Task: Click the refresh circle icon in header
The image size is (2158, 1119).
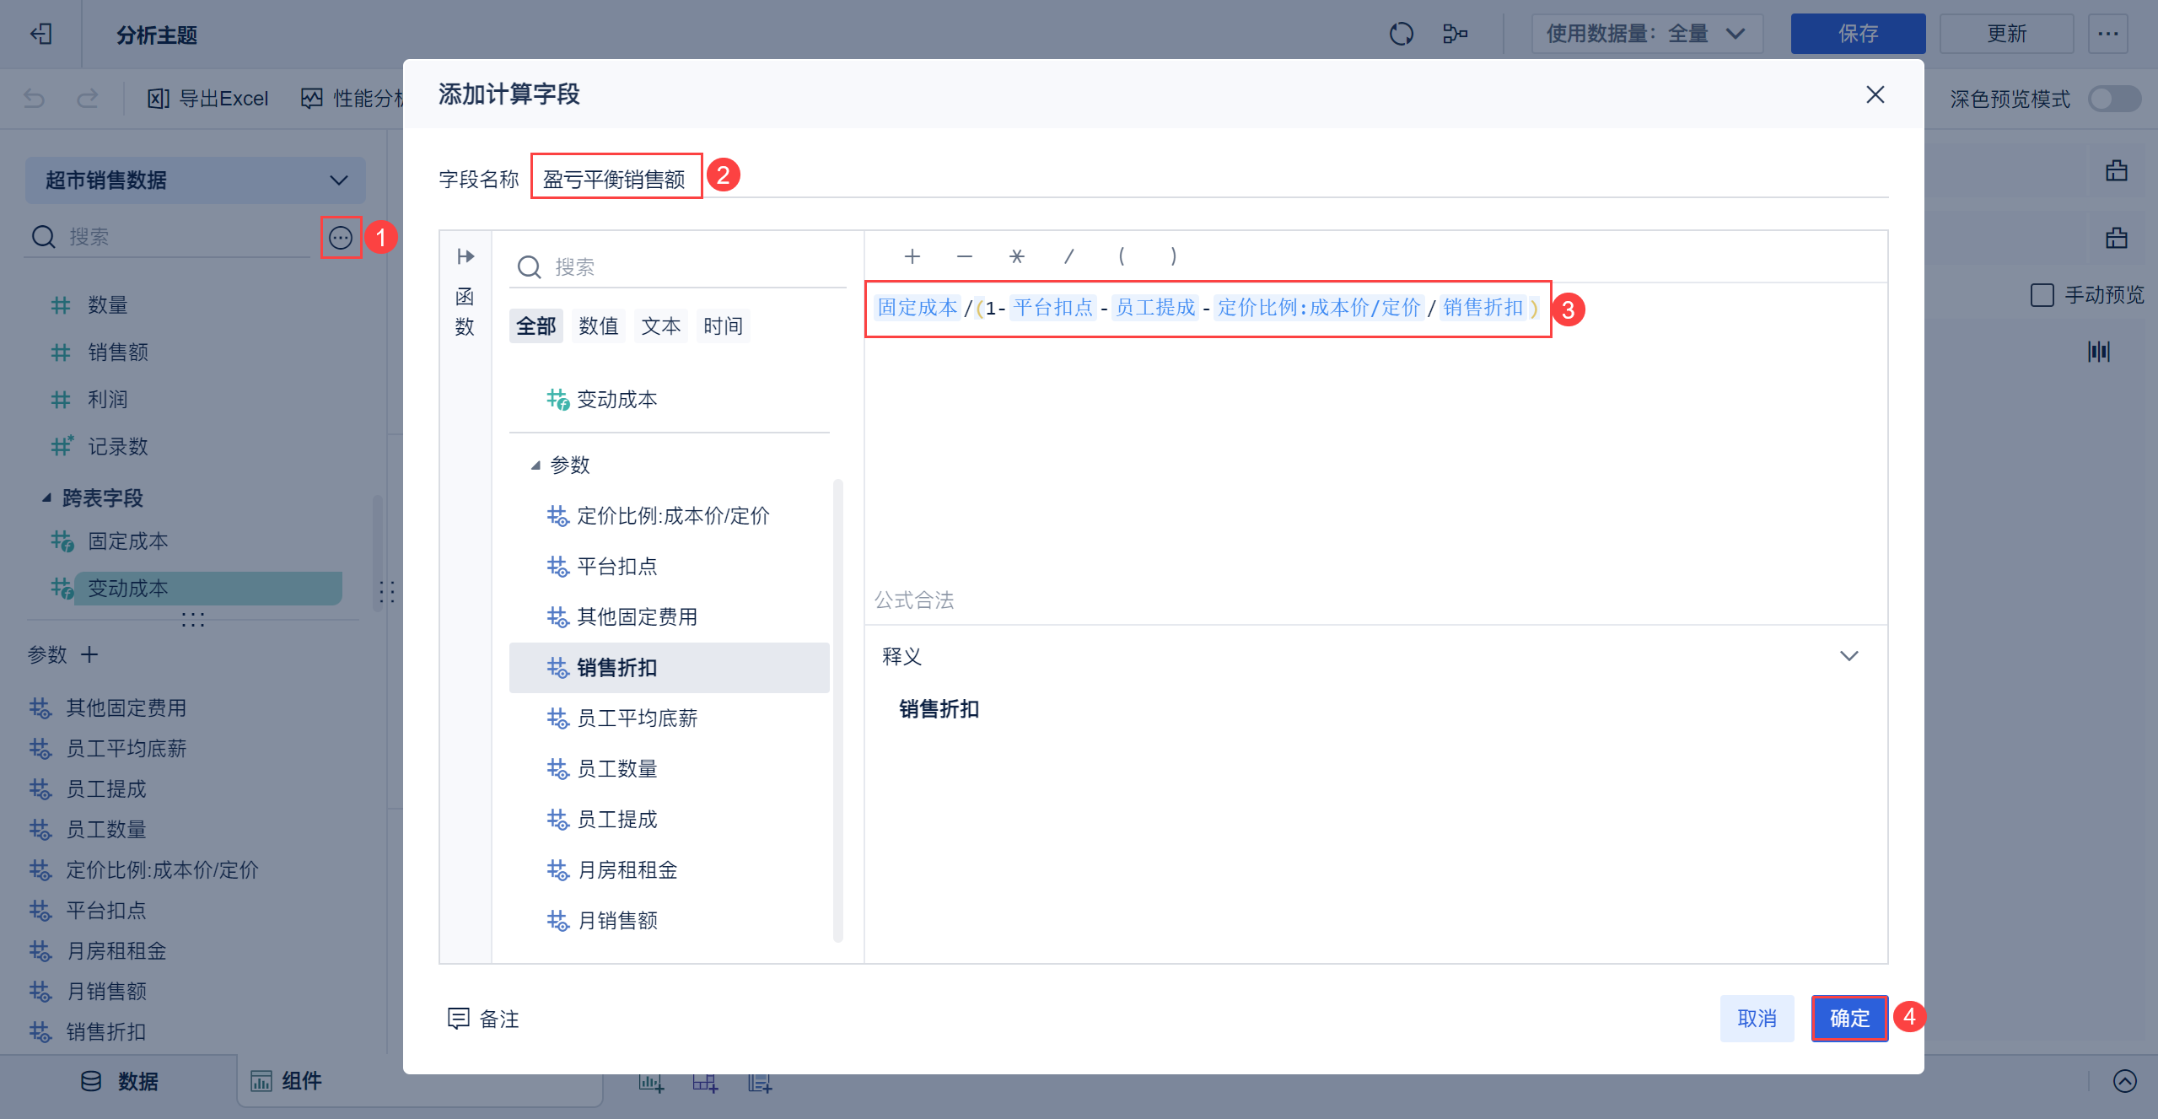Action: click(x=1401, y=34)
